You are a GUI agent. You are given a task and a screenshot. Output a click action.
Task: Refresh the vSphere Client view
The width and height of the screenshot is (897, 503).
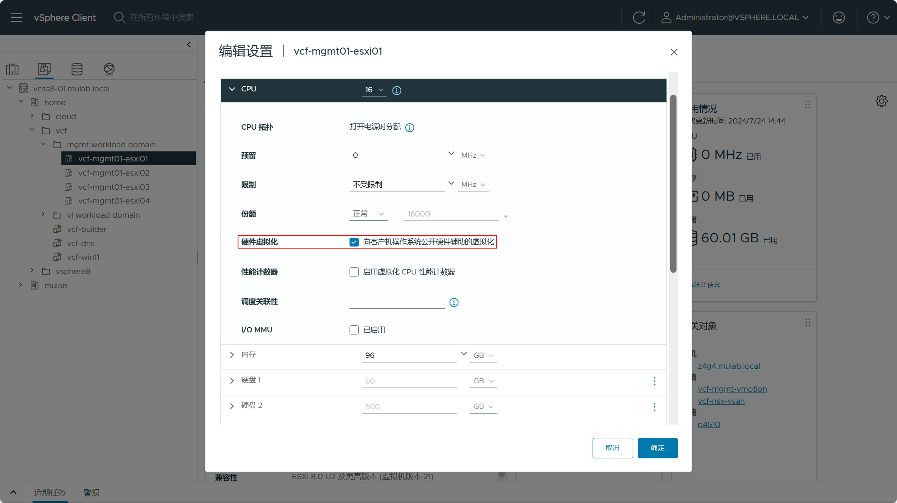pyautogui.click(x=639, y=18)
